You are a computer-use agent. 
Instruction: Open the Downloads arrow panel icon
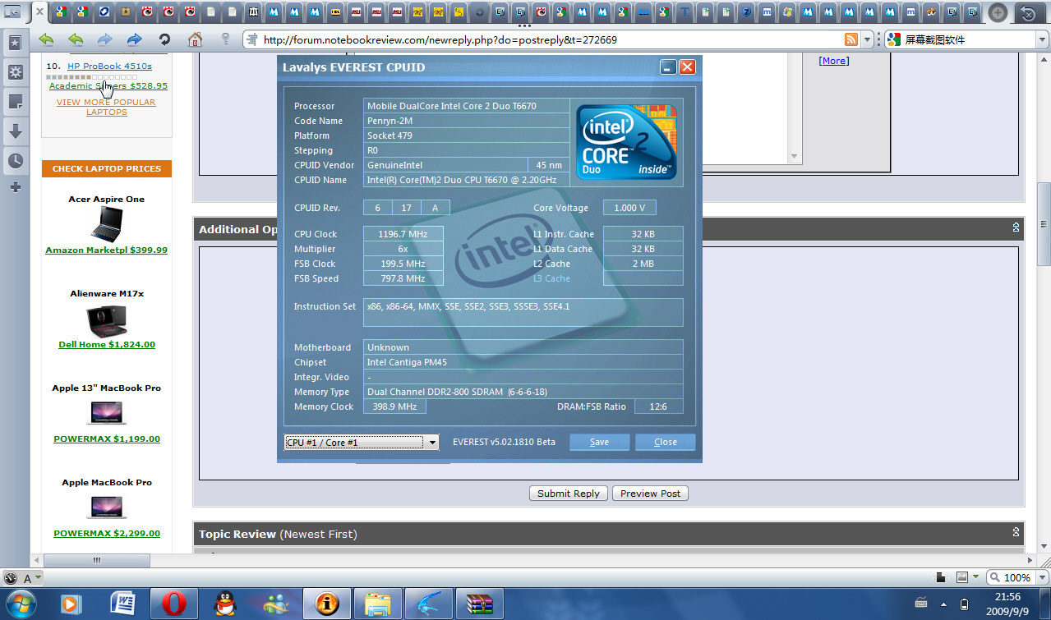(15, 131)
